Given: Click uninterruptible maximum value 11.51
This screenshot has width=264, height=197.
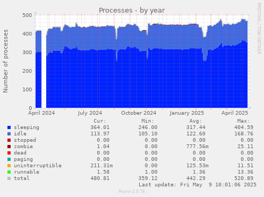Looking at the screenshot, I should click(x=245, y=166).
